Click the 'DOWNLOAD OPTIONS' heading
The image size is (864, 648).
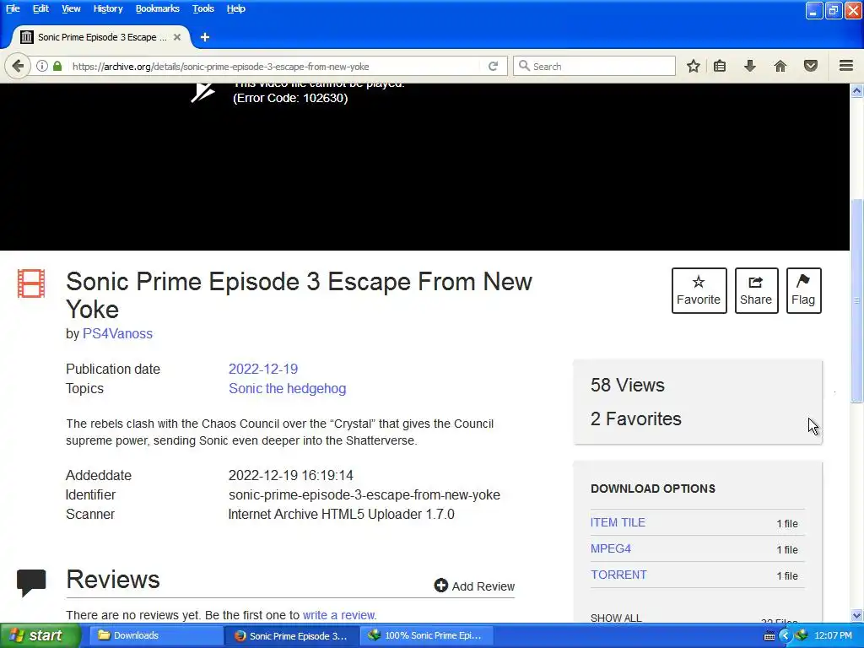(653, 489)
